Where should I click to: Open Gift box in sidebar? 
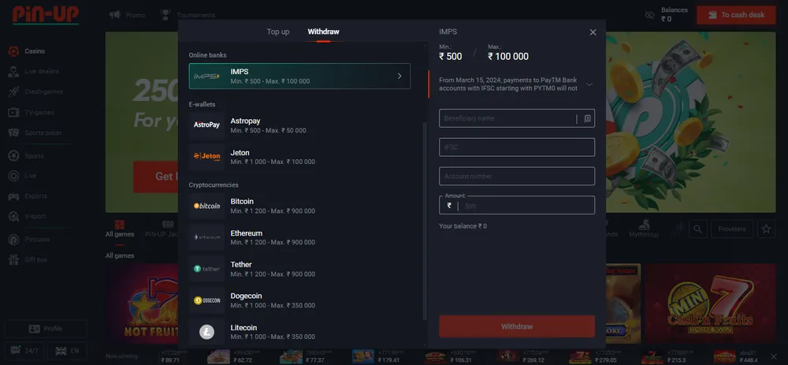point(28,260)
